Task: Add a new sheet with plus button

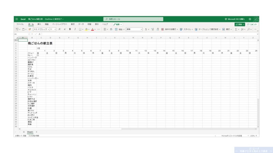Action: click(37, 132)
